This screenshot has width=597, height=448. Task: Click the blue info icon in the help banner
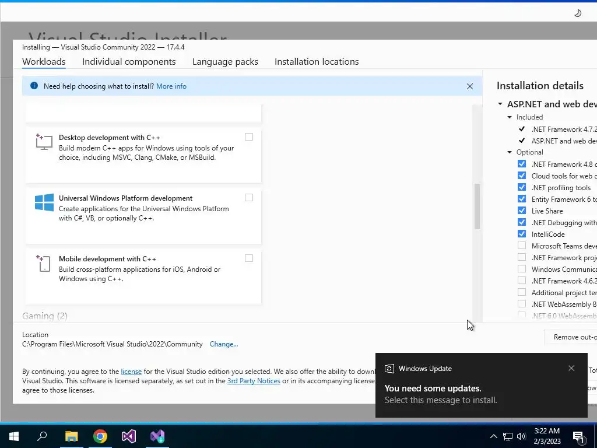[34, 86]
